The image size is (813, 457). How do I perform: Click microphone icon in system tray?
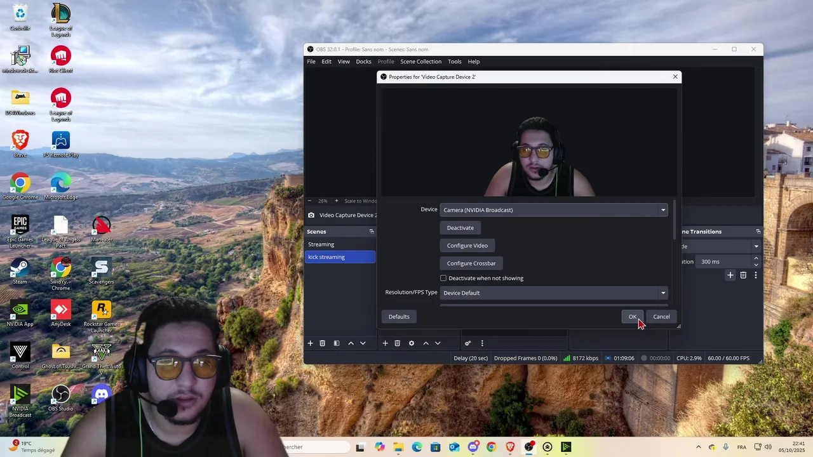725,447
